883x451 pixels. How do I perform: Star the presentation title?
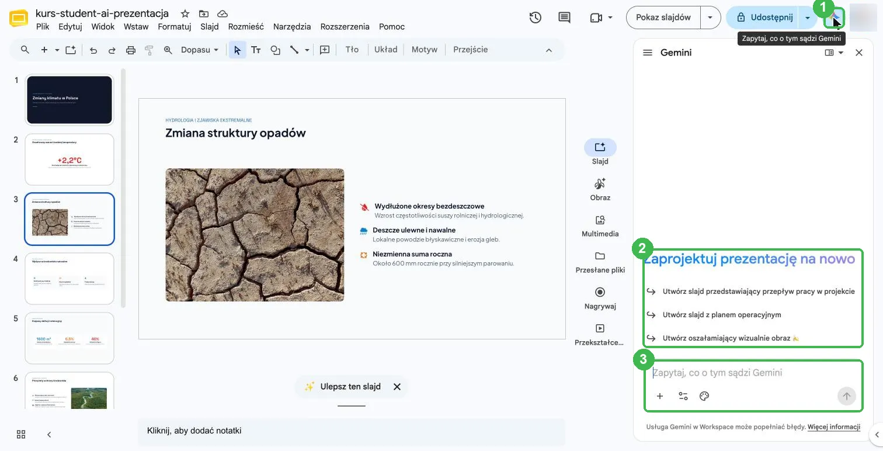[x=185, y=13]
